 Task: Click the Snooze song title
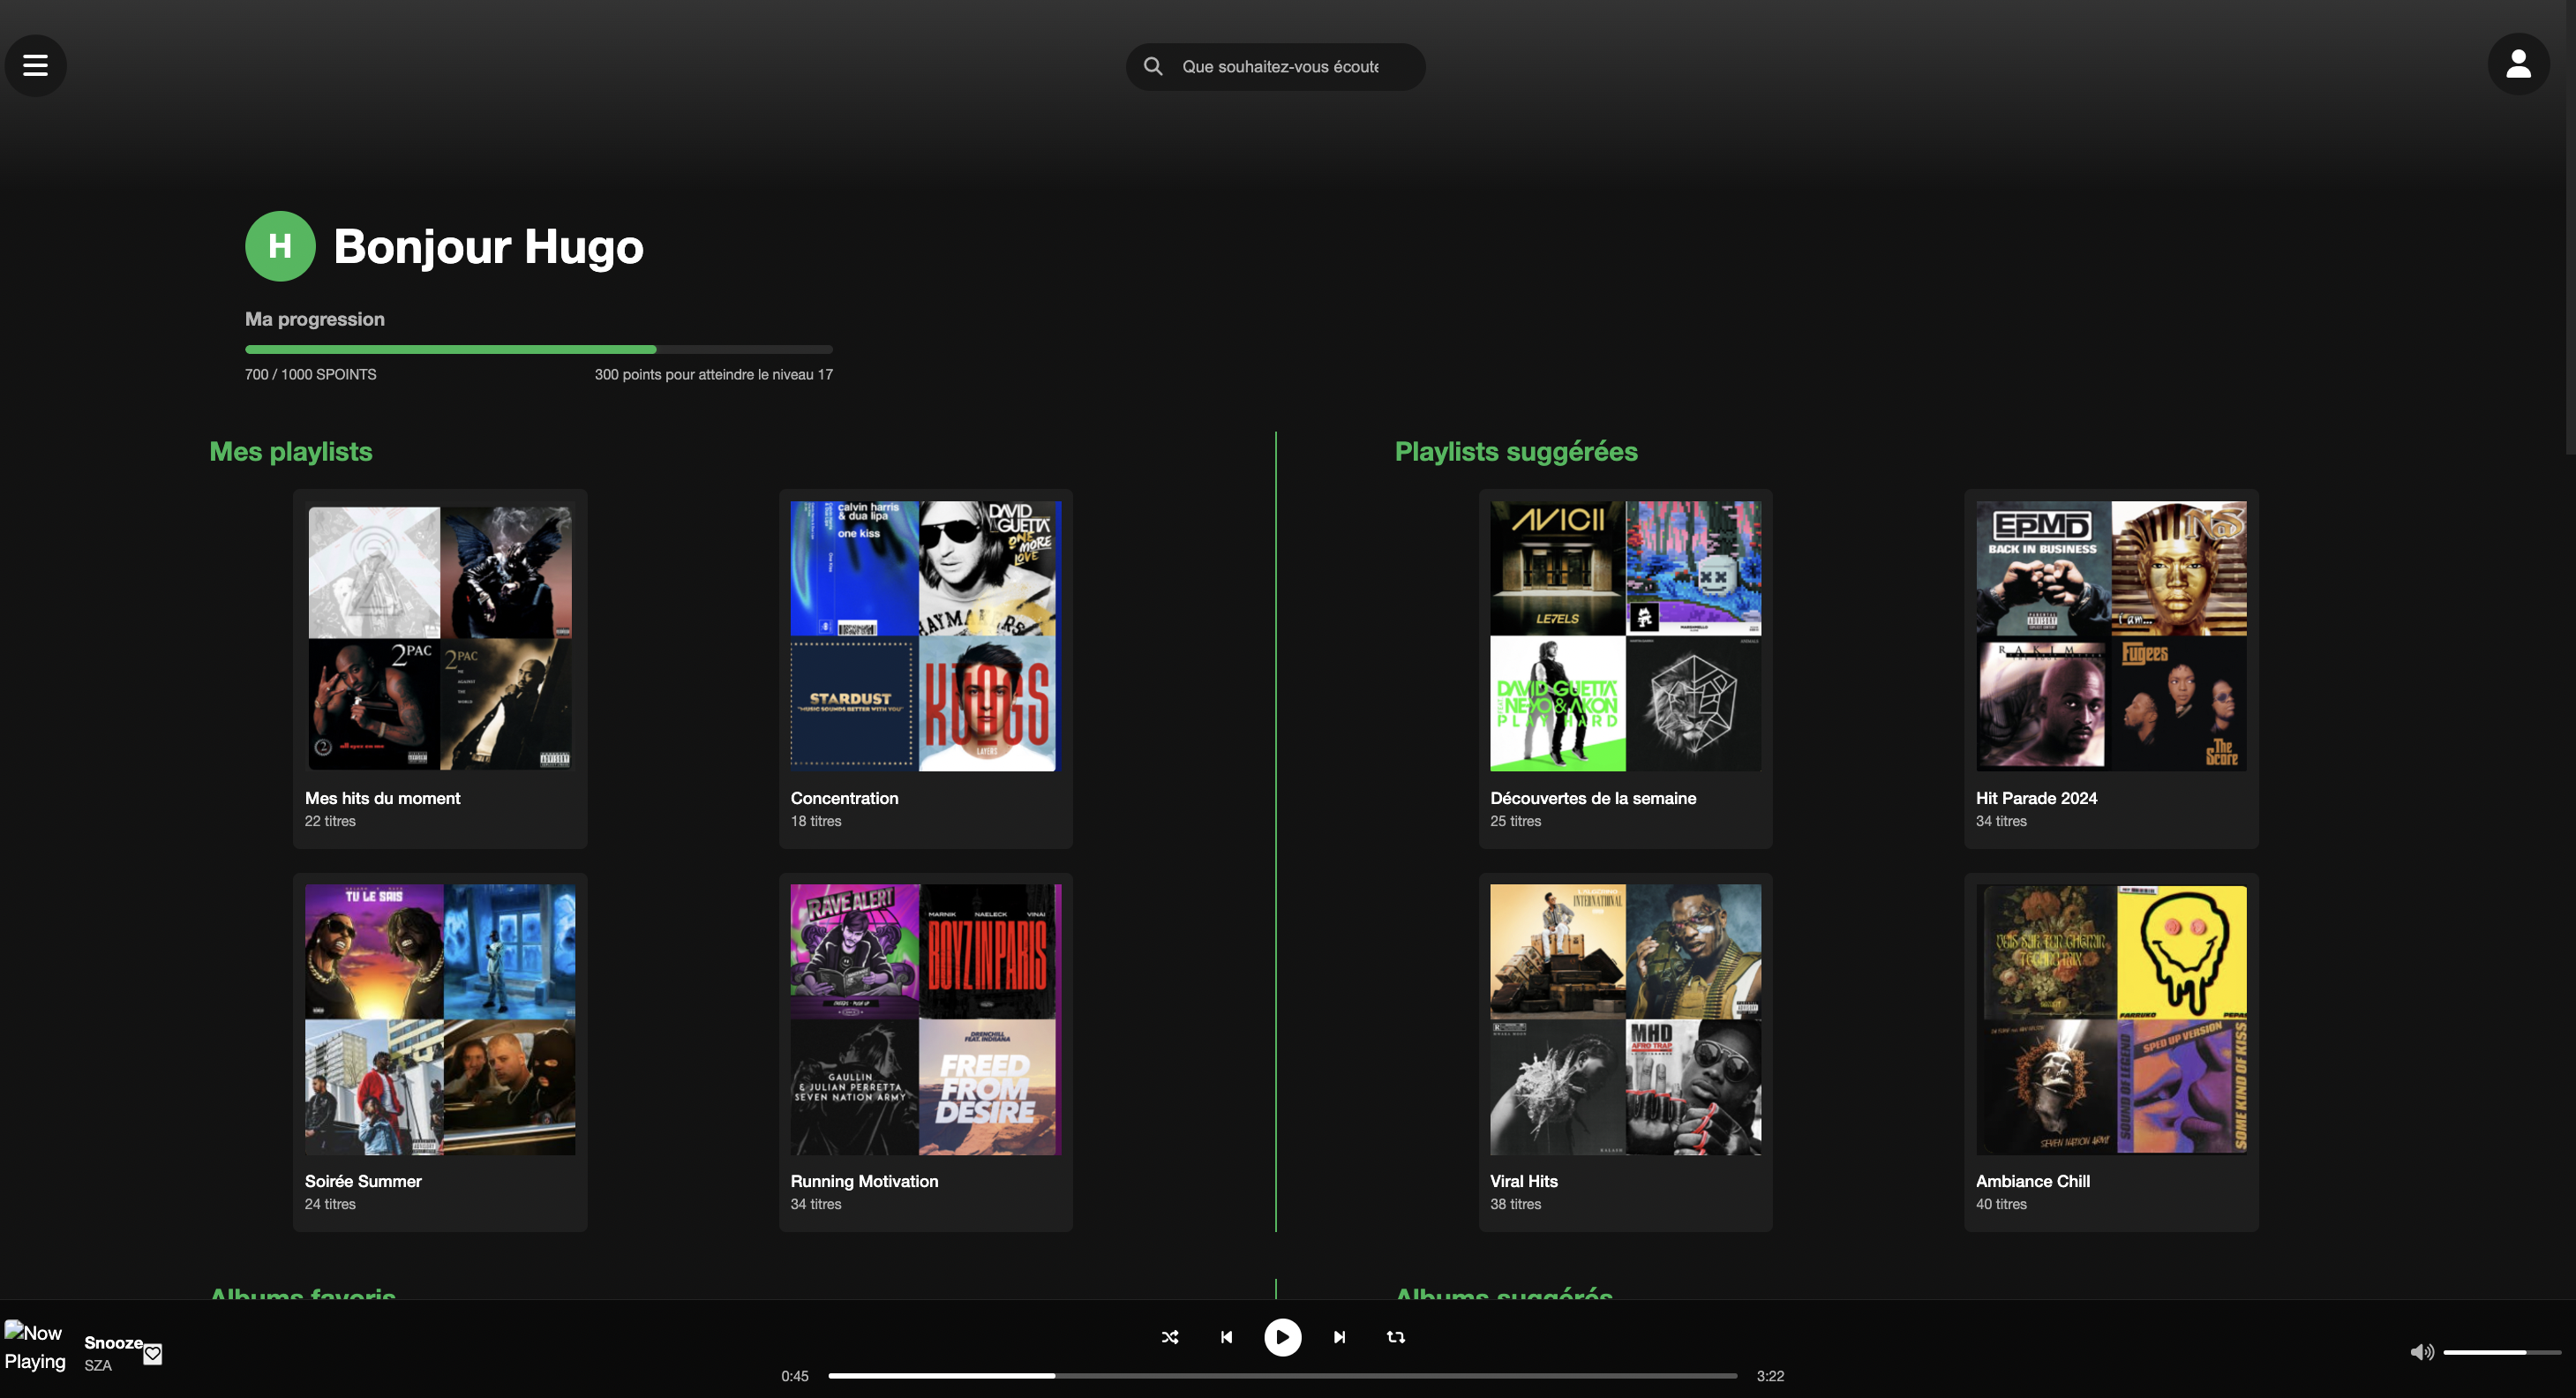click(x=113, y=1342)
